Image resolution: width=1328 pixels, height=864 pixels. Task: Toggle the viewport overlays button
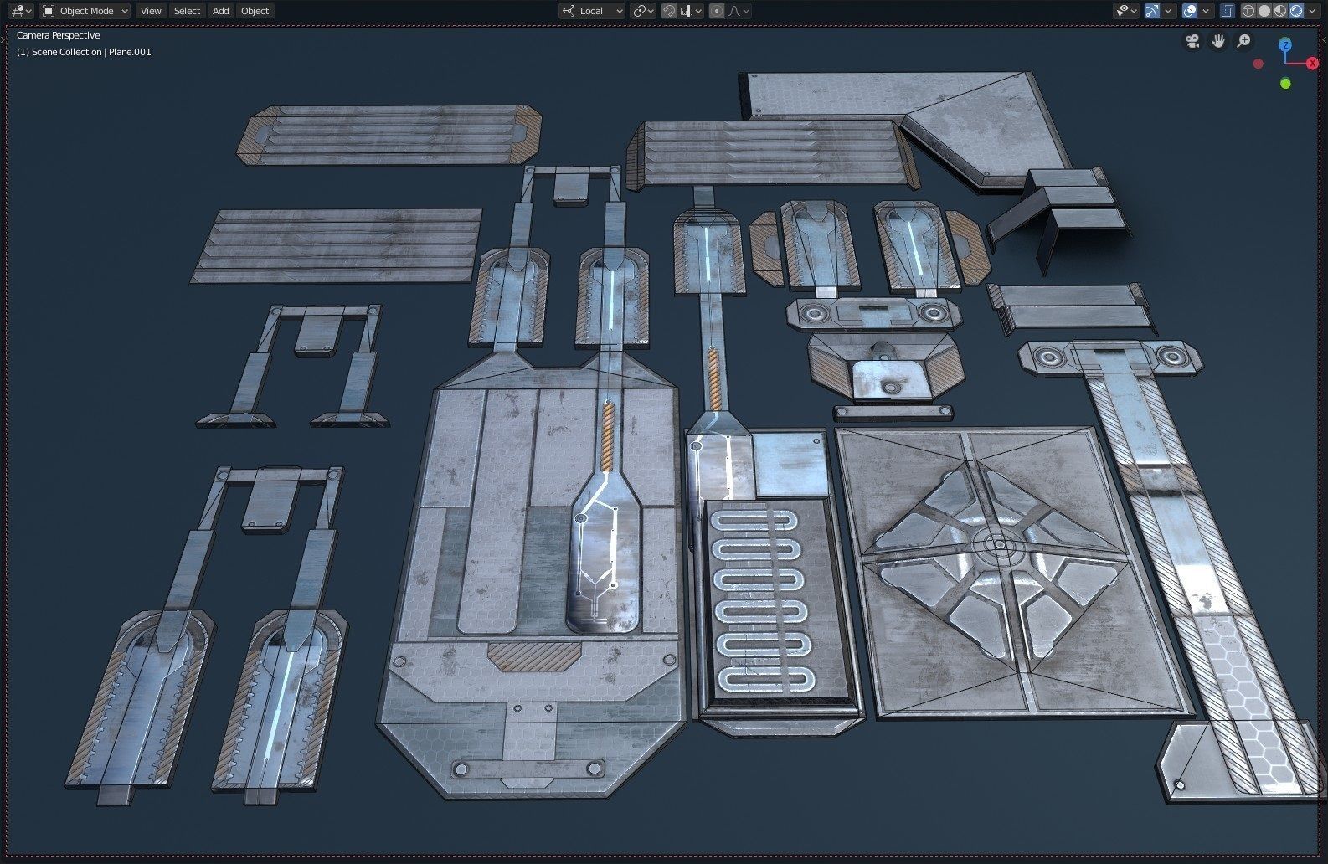pos(1190,11)
